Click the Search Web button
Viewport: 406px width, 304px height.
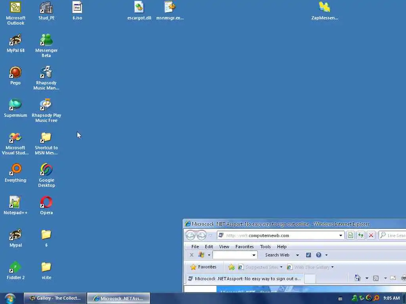click(277, 255)
